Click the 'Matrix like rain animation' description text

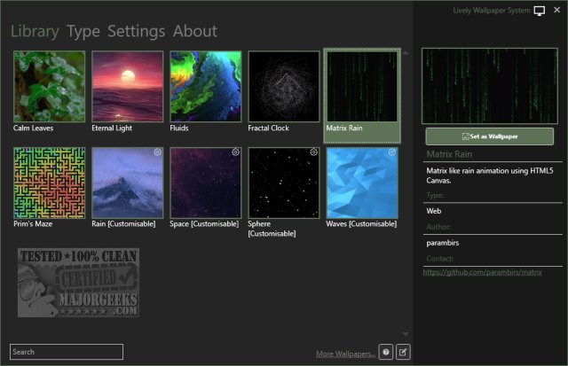coord(490,175)
